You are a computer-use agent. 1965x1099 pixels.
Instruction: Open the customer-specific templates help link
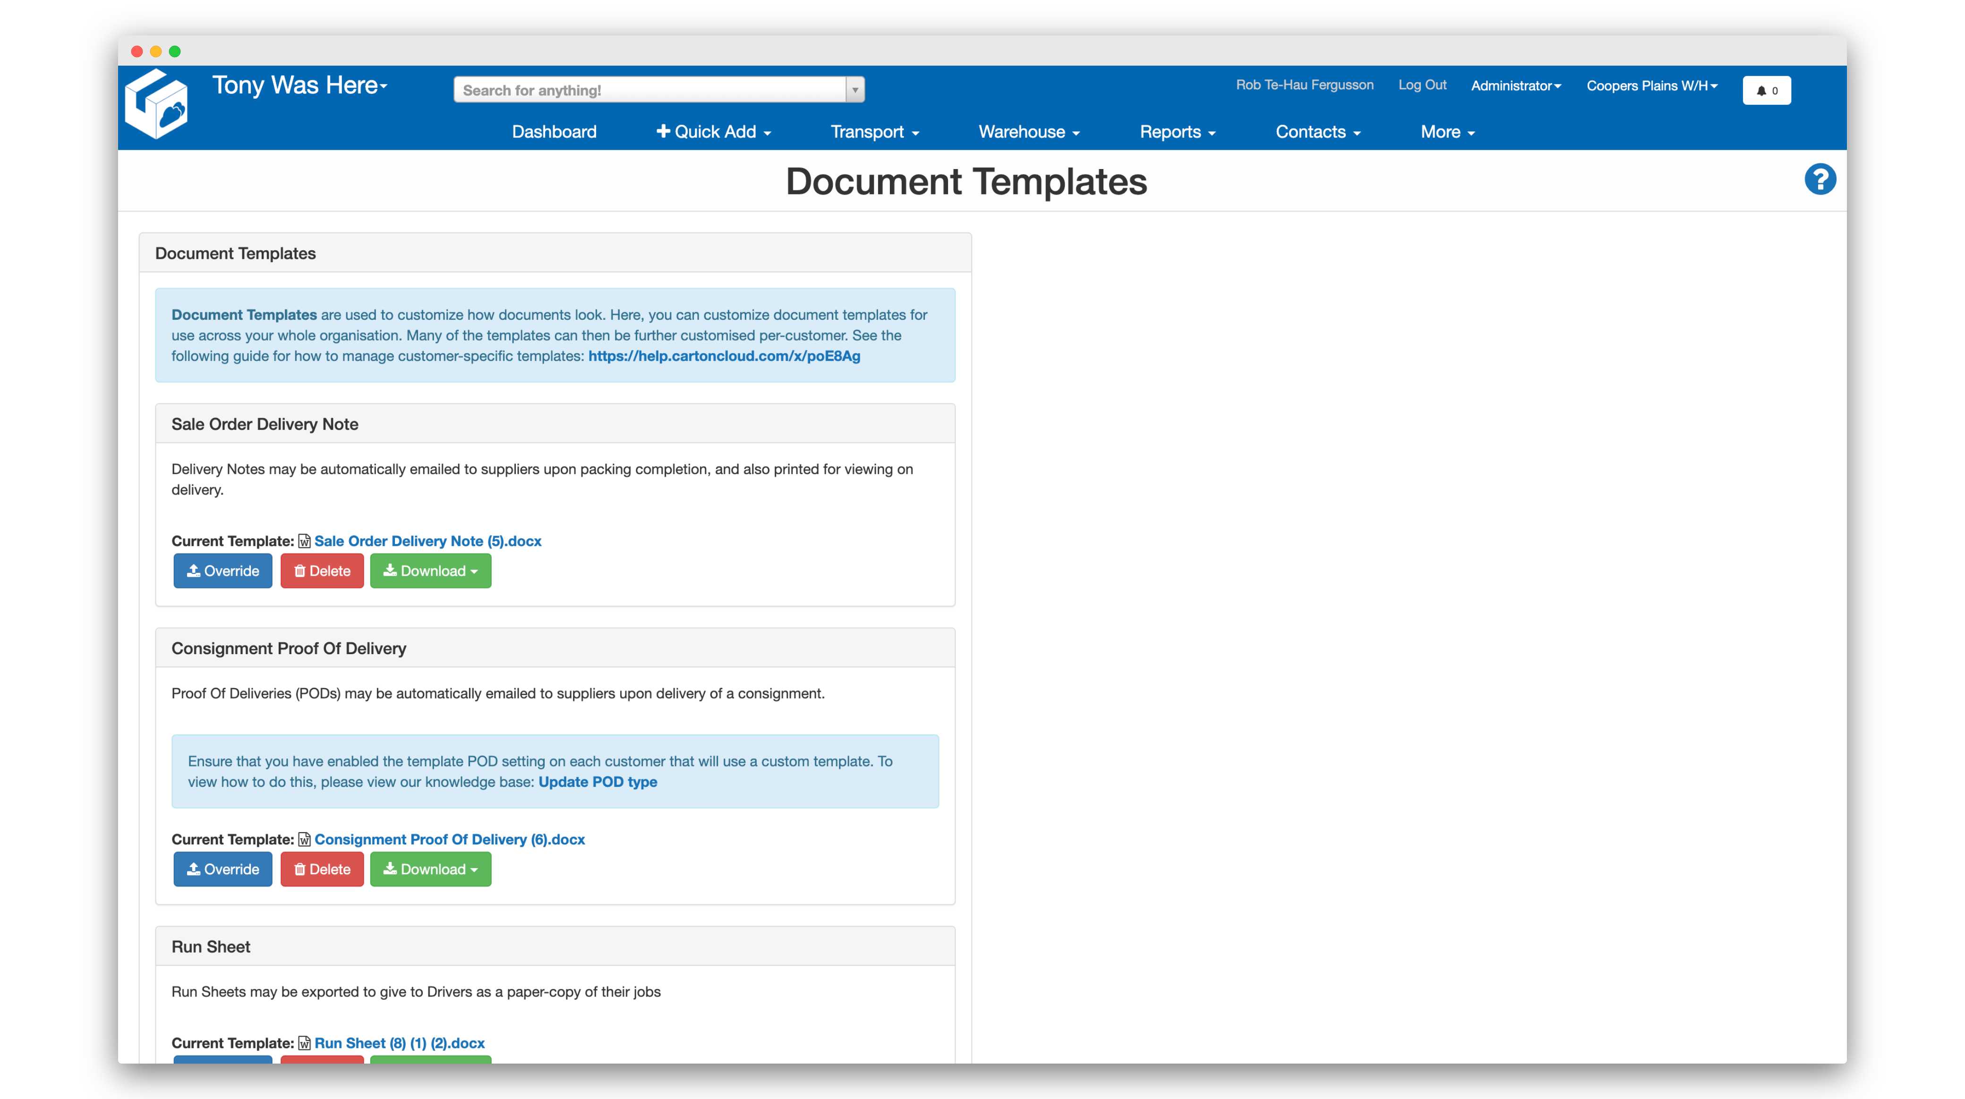(724, 356)
